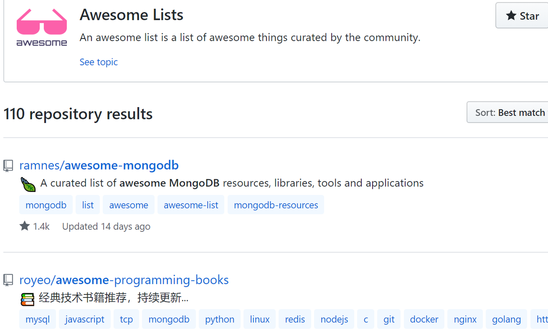Click the star count icon showing 1.4k
Viewport: 548px width, 333px height.
pyautogui.click(x=25, y=226)
